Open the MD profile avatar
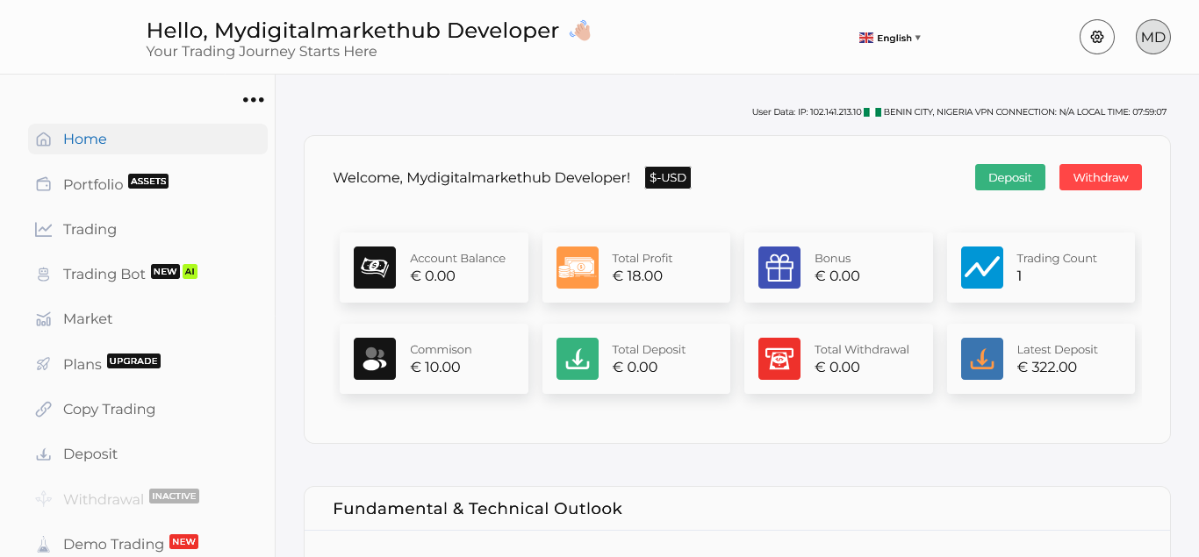1199x557 pixels. [1152, 37]
